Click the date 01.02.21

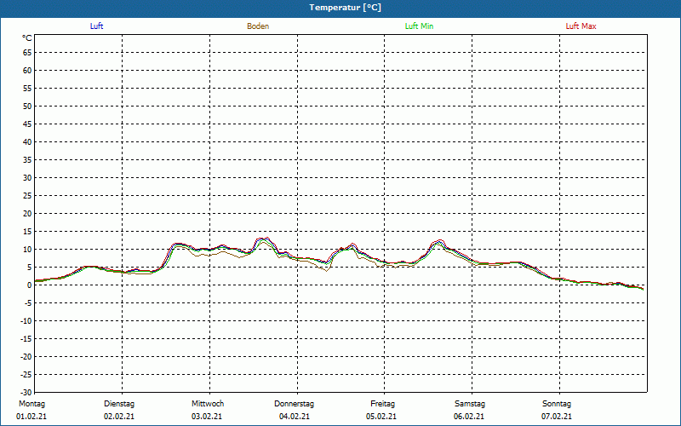[31, 417]
